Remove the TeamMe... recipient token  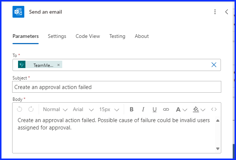(59, 65)
